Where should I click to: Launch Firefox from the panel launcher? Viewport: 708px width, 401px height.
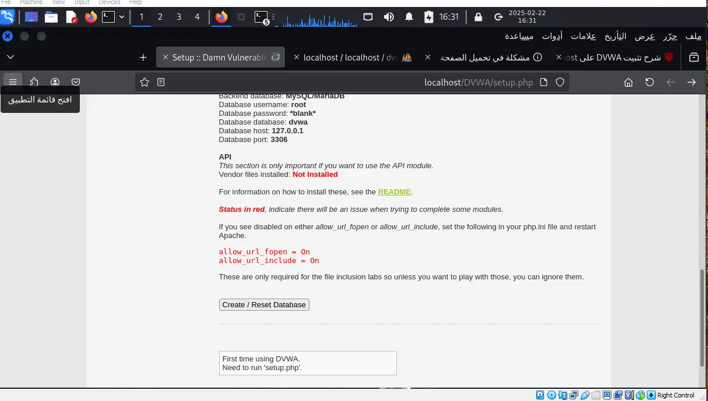point(90,17)
